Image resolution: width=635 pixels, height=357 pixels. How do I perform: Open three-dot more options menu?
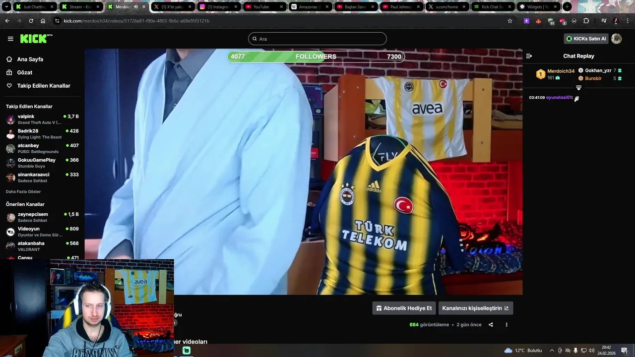tap(507, 325)
